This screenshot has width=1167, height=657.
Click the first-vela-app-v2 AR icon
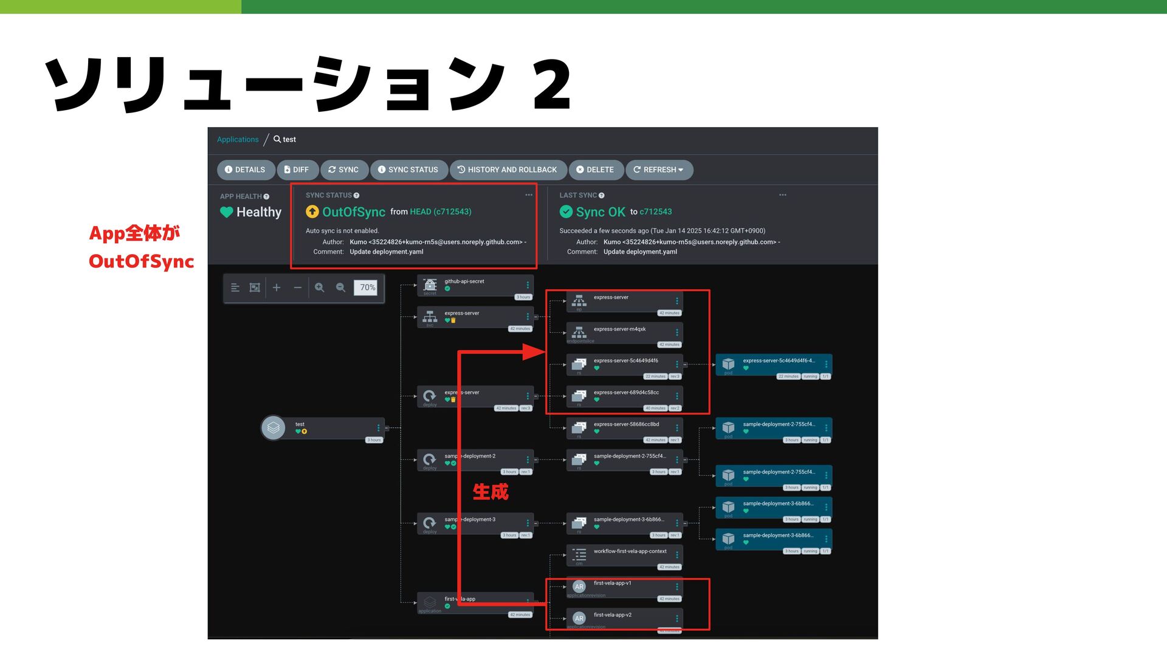pyautogui.click(x=579, y=618)
